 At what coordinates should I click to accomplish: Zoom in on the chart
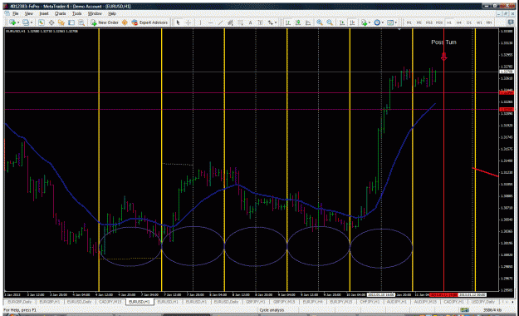[x=320, y=22]
